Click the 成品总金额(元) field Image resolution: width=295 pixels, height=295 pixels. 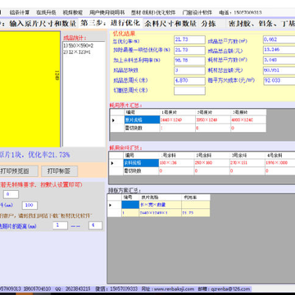pyautogui.click(x=279, y=50)
